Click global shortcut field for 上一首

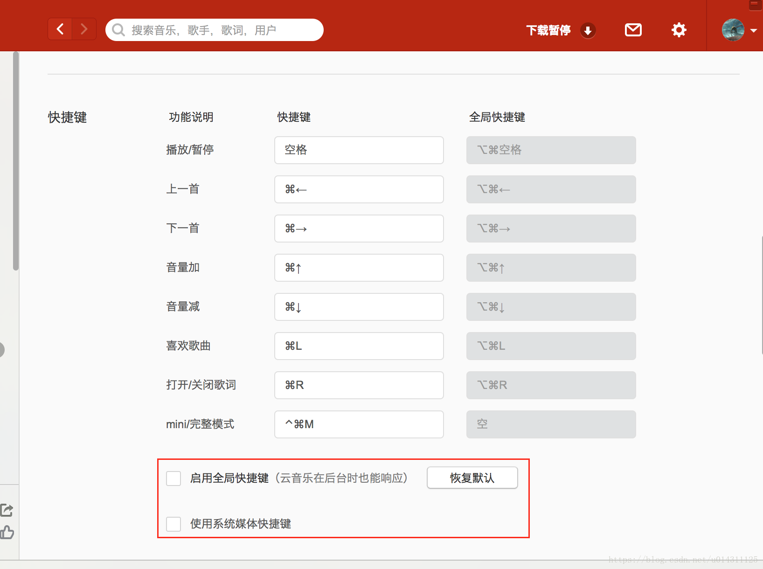click(x=551, y=189)
